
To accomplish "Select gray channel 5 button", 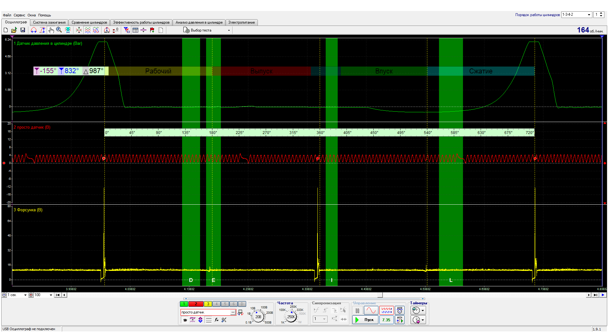I will pos(225,304).
